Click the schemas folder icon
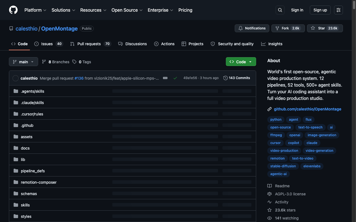 tap(16, 194)
